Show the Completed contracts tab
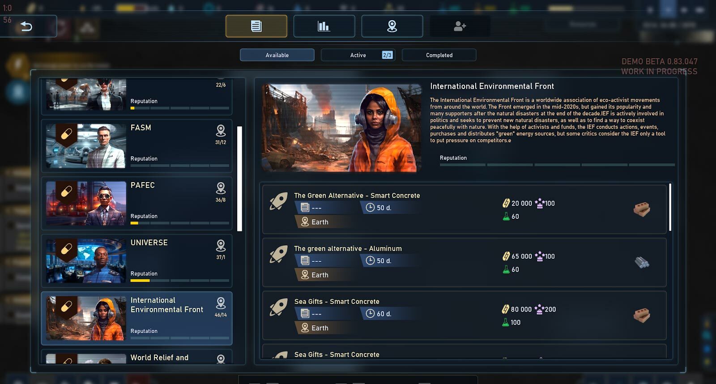 (x=439, y=55)
